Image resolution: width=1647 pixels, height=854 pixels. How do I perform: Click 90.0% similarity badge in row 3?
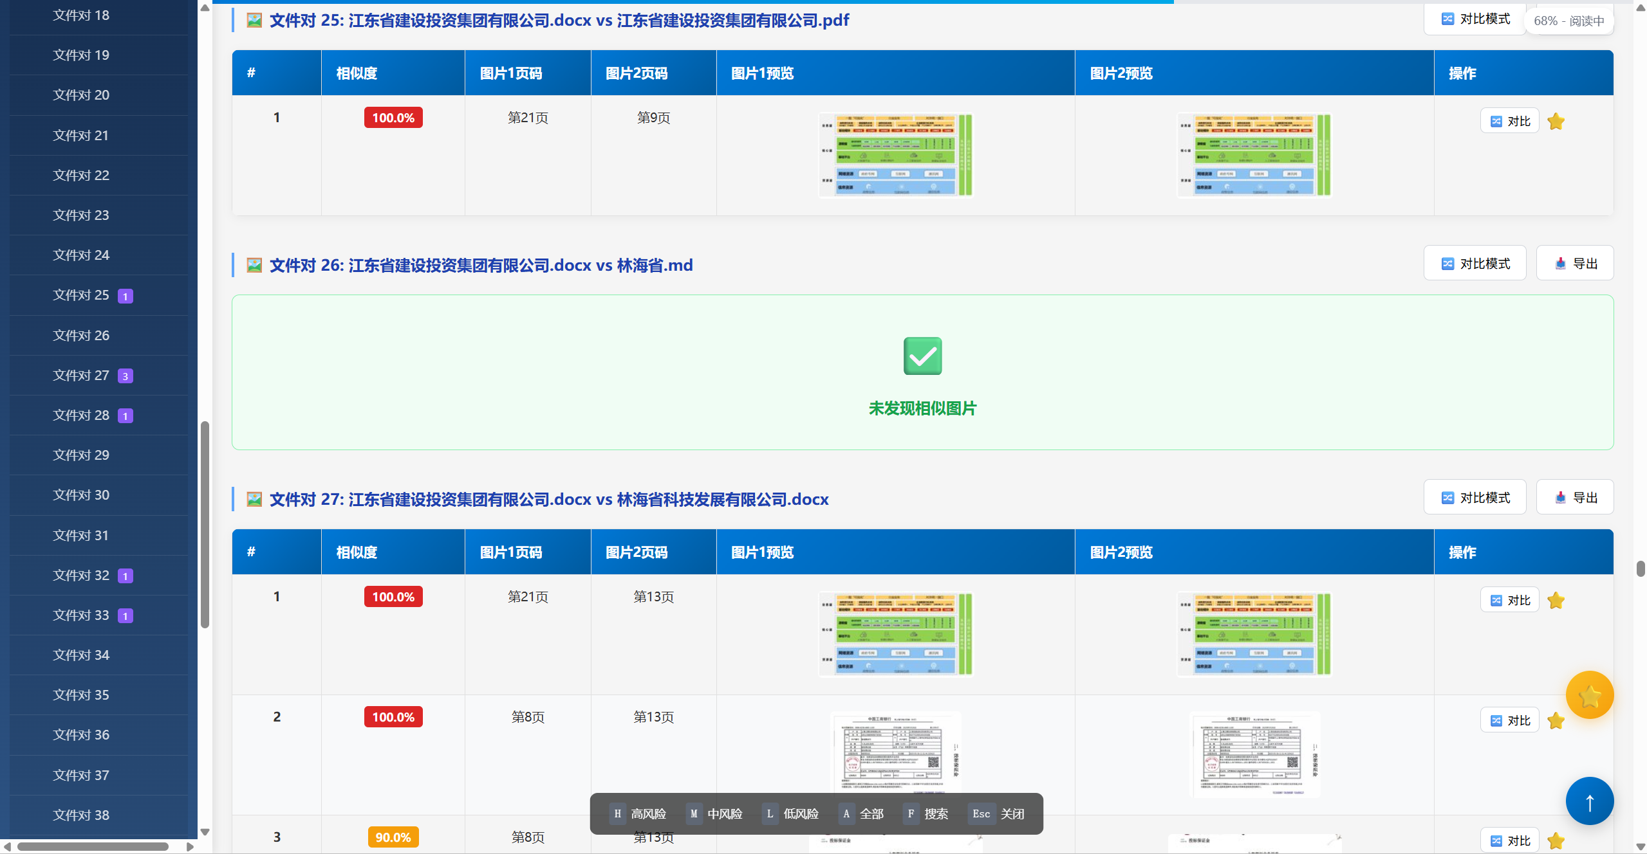tap(393, 837)
